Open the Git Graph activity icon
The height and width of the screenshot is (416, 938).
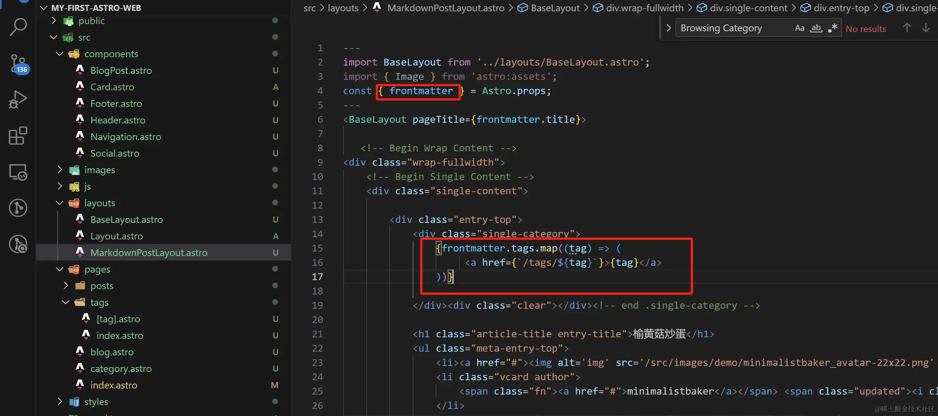(18, 208)
